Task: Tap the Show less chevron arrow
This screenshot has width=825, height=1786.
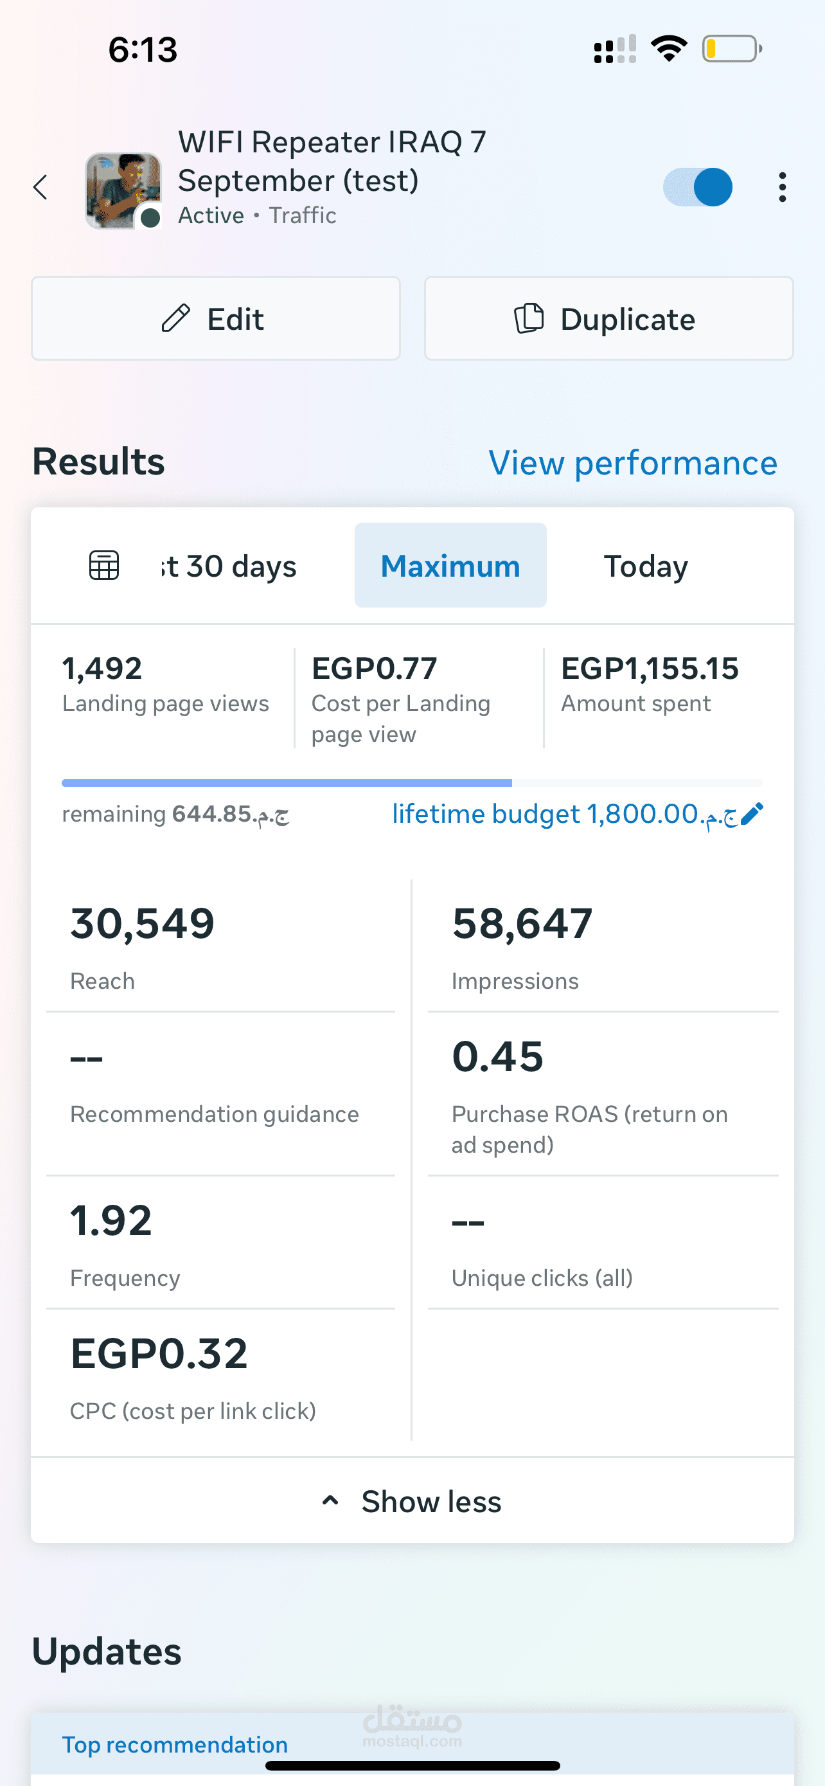Action: pos(330,1501)
